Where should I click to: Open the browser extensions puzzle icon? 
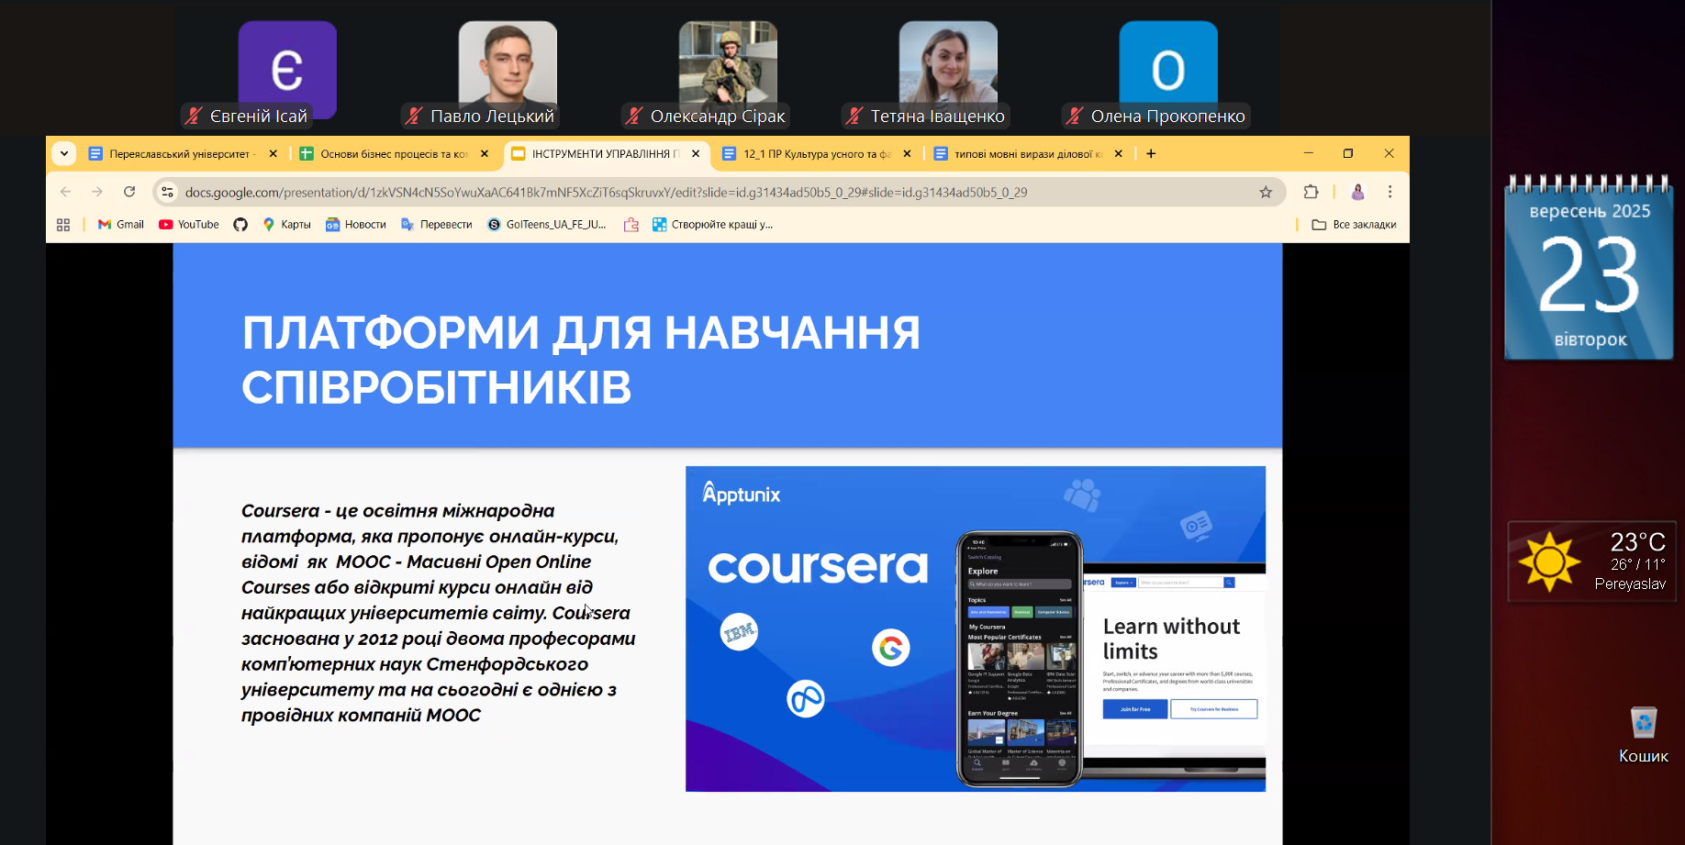click(x=1311, y=192)
